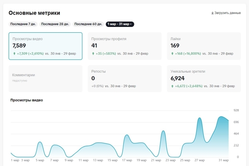The height and width of the screenshot is (166, 249).
Task: Click the chart peak near 31 мар
Action: 221,117
